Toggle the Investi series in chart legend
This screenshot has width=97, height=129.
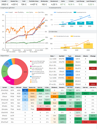(x=9, y=12)
